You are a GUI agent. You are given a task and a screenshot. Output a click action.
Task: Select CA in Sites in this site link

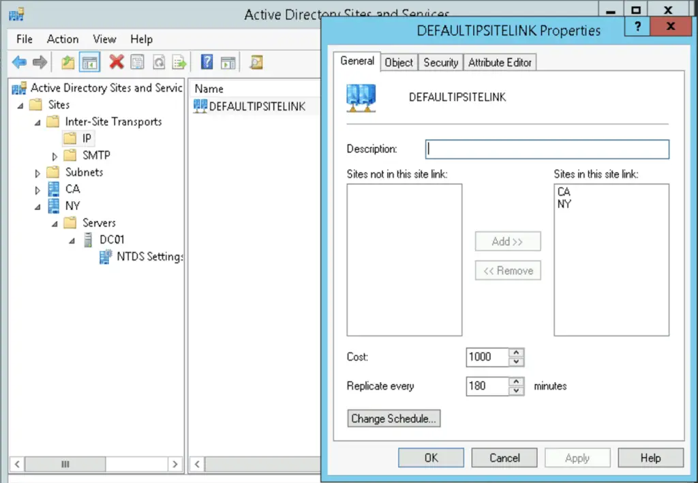pos(564,192)
